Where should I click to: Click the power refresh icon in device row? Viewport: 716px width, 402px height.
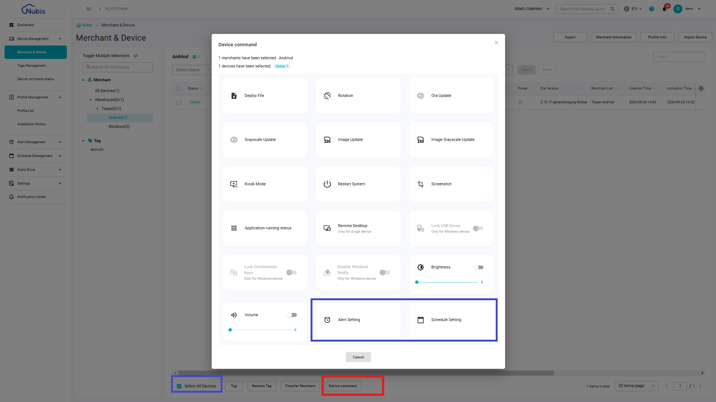tap(520, 102)
